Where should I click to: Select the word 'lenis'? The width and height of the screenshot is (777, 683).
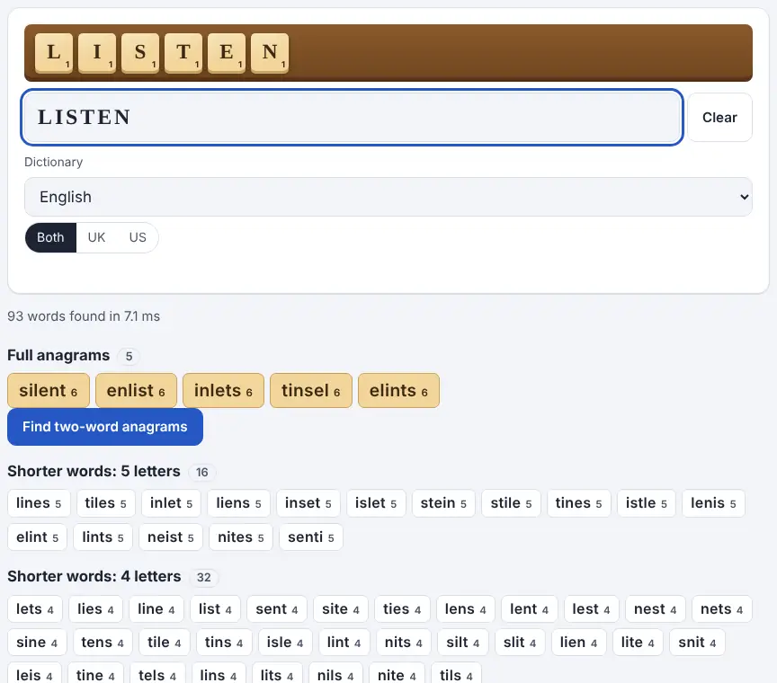(713, 503)
